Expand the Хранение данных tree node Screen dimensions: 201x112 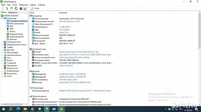[x=2, y=55]
